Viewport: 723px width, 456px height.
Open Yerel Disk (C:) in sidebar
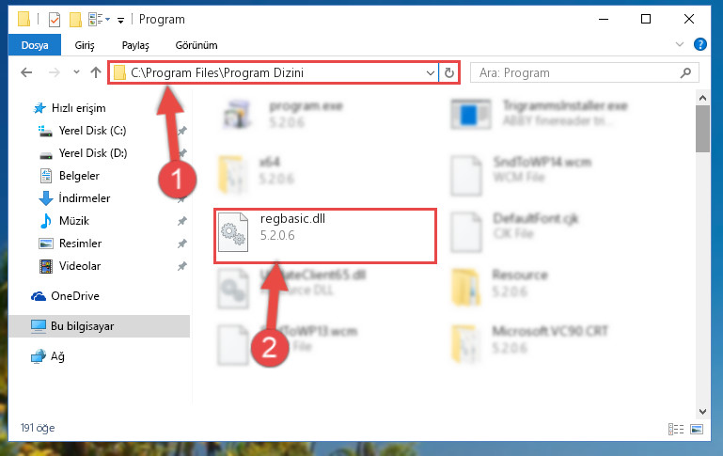pyautogui.click(x=92, y=131)
